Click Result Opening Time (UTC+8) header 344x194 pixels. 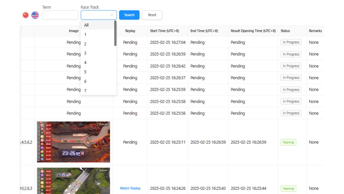tap(253, 31)
